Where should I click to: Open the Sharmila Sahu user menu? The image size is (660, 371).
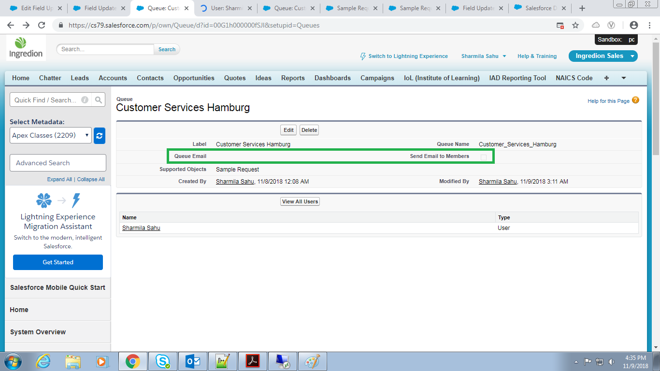click(484, 56)
